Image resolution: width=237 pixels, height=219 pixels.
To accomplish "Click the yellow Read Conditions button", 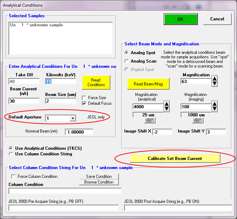I will tap(96, 82).
